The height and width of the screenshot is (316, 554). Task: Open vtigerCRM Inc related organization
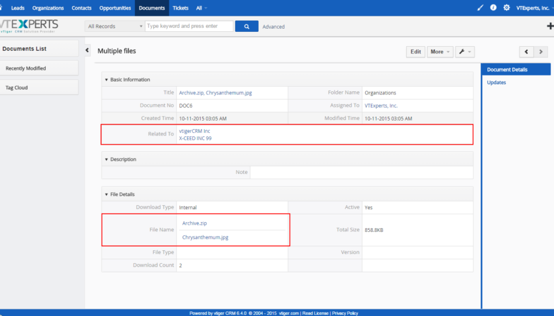[194, 131]
